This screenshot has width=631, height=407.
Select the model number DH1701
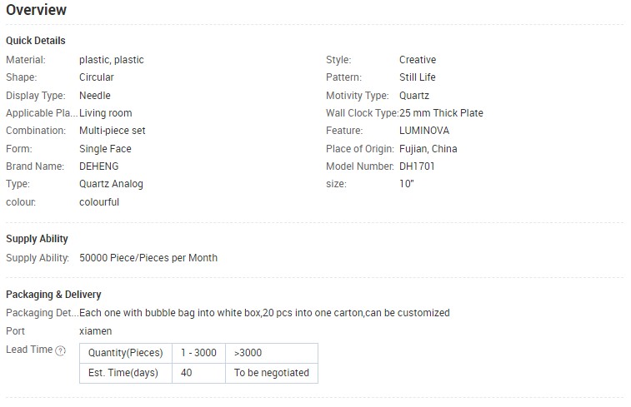tap(417, 166)
